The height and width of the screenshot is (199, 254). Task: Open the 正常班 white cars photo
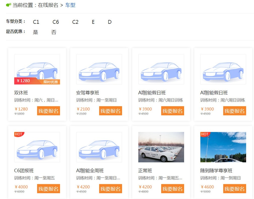tap(161, 147)
